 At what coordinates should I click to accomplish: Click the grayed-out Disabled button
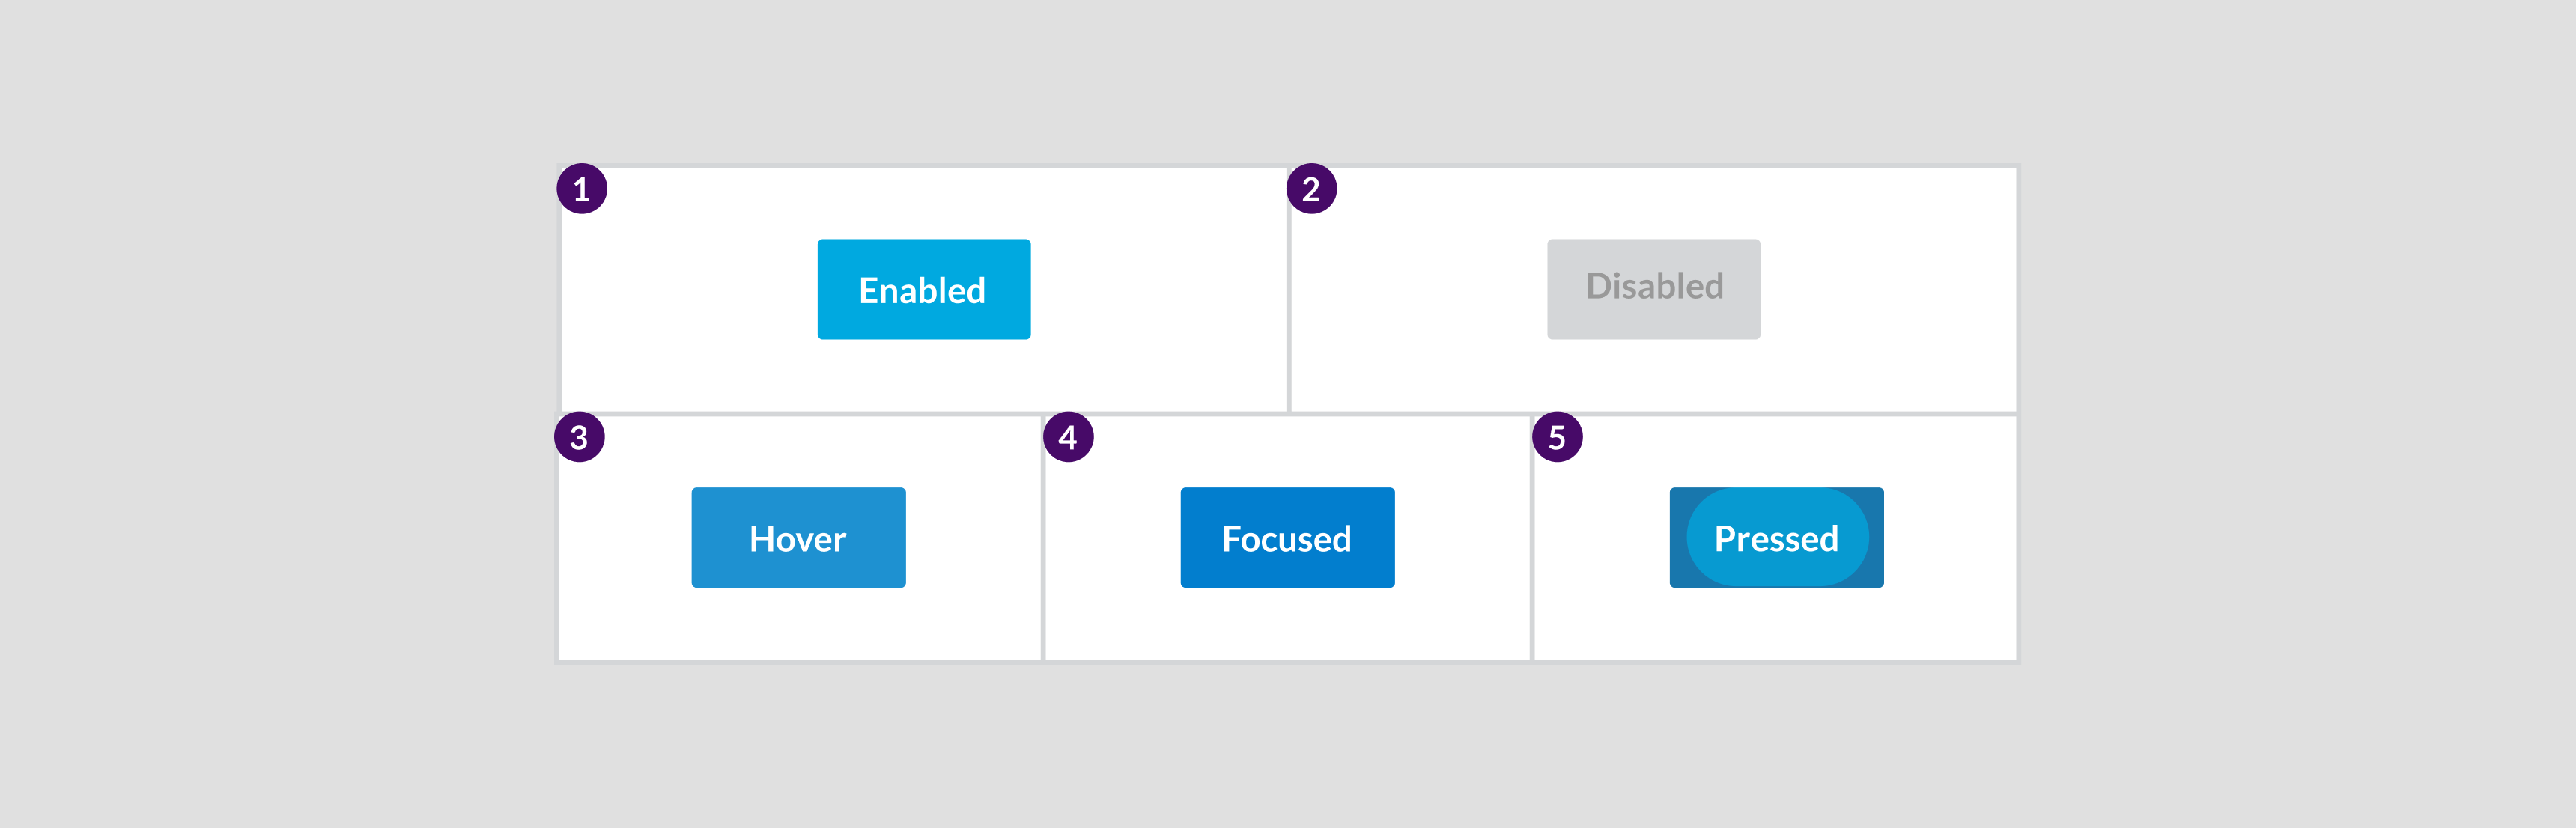(1653, 288)
